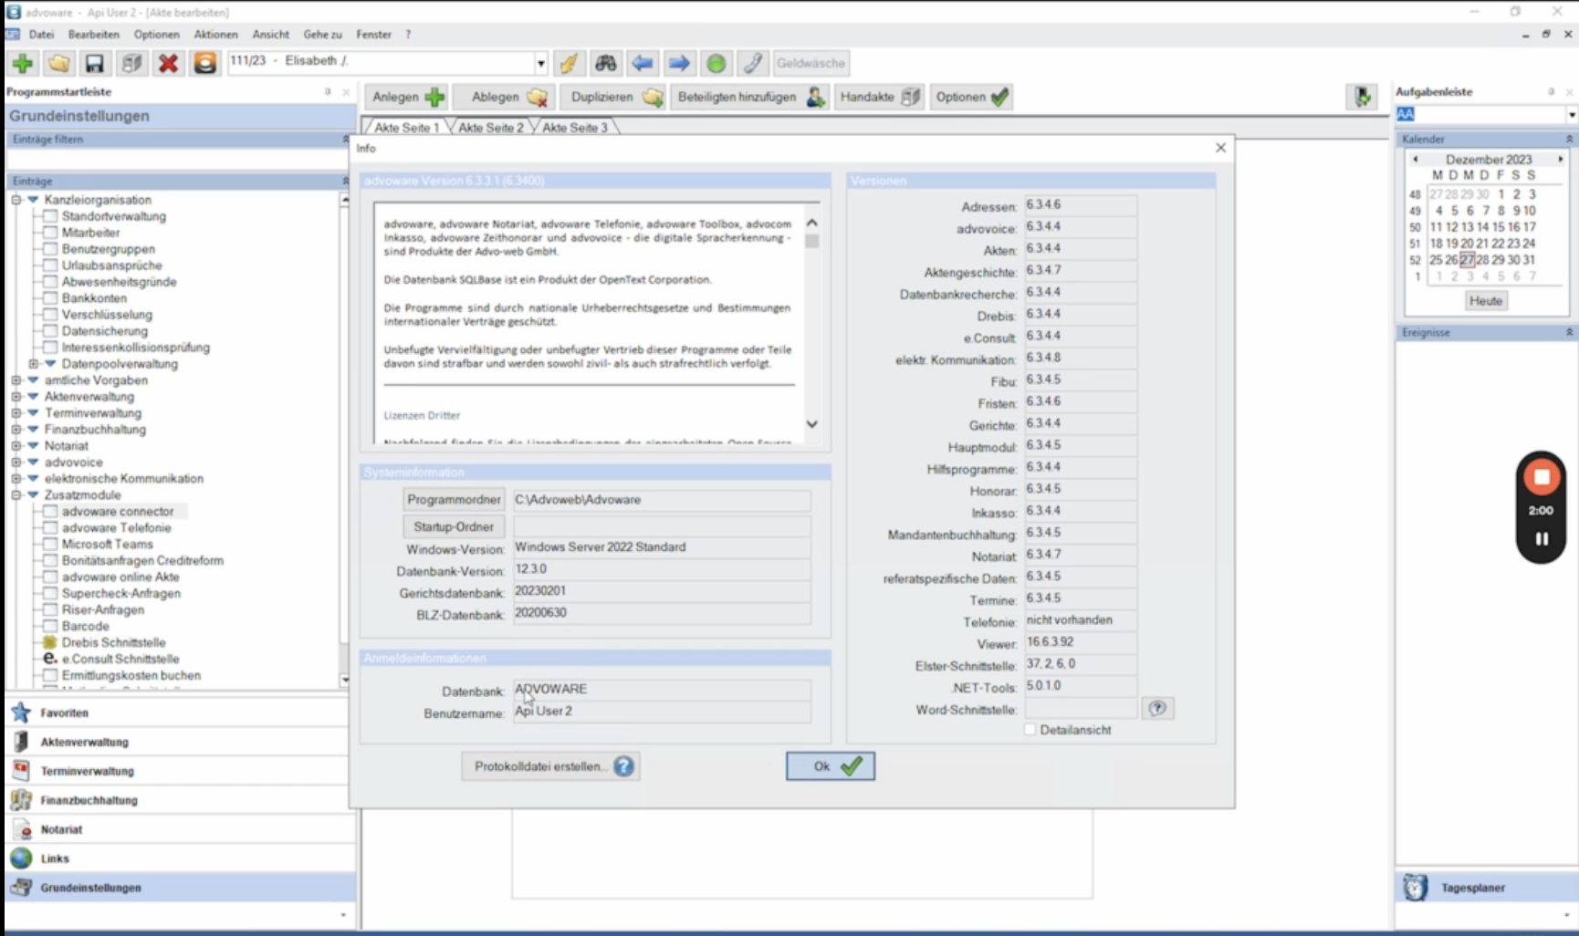The width and height of the screenshot is (1579, 936).
Task: Delete using the red X toolbar icon
Action: (168, 63)
